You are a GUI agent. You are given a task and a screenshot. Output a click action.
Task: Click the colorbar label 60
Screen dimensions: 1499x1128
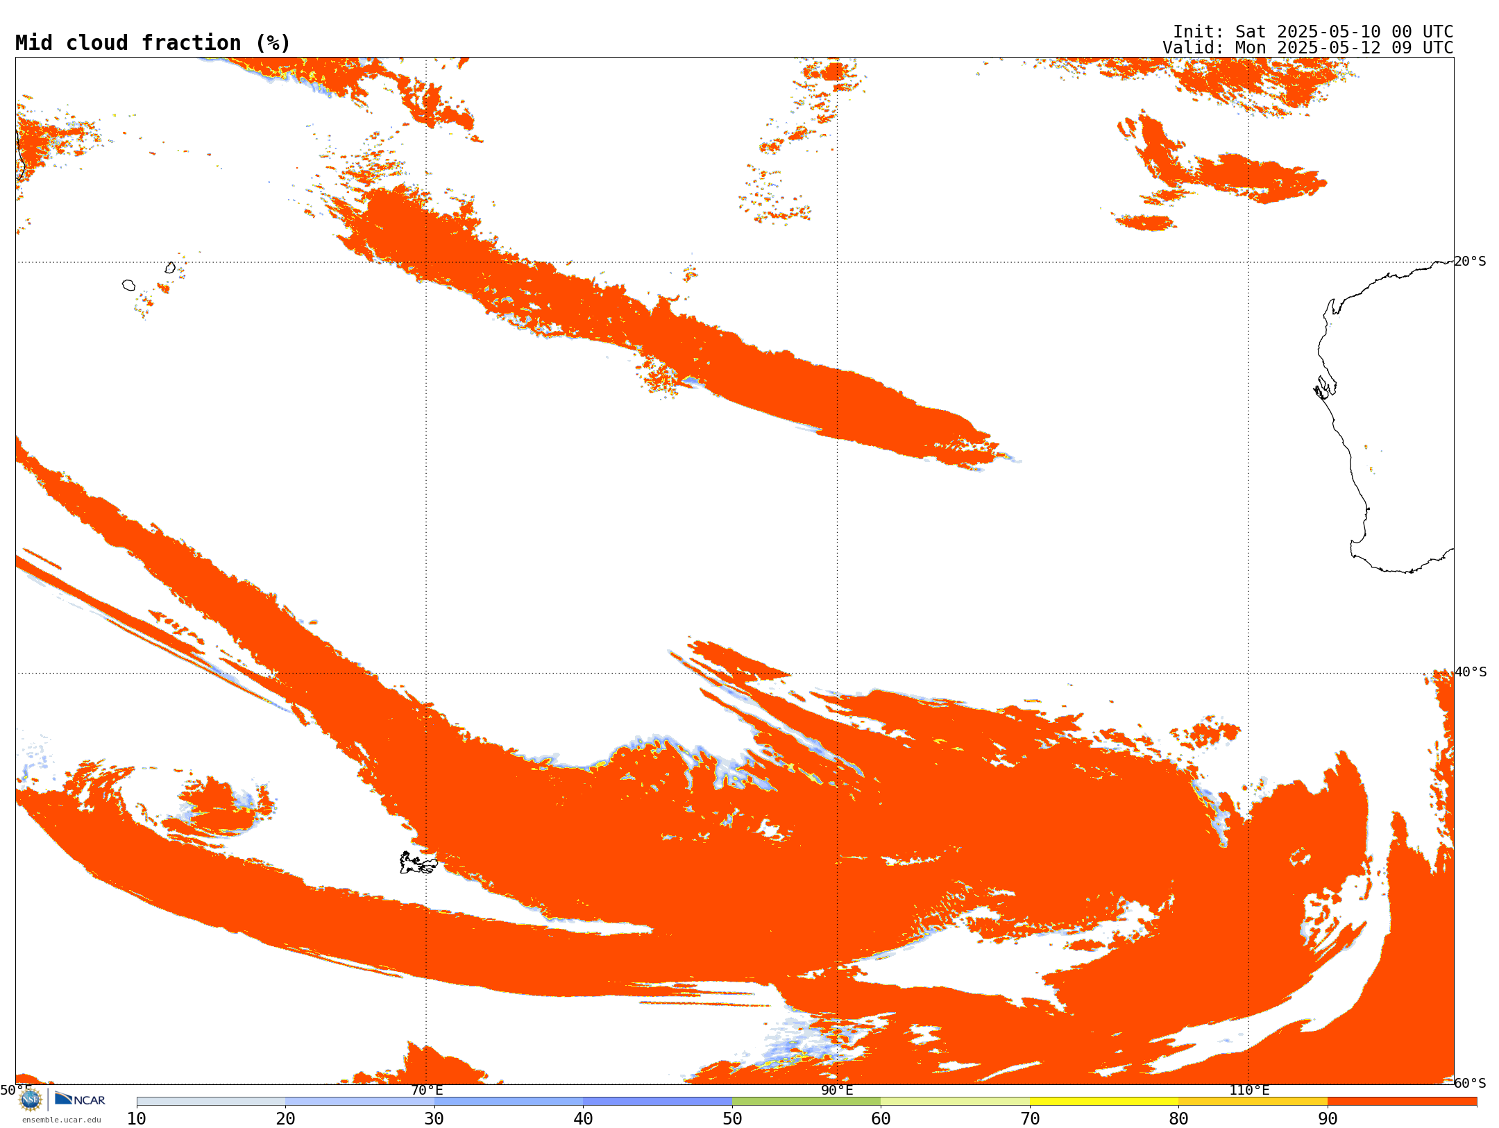pos(881,1119)
